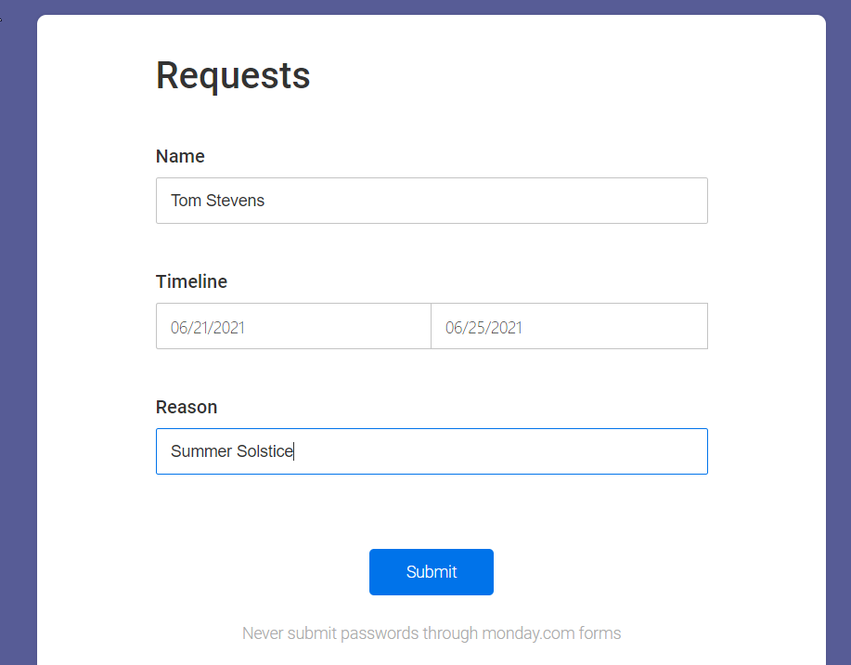Image resolution: width=851 pixels, height=665 pixels.
Task: Click the Timeline section label
Action: [x=191, y=281]
